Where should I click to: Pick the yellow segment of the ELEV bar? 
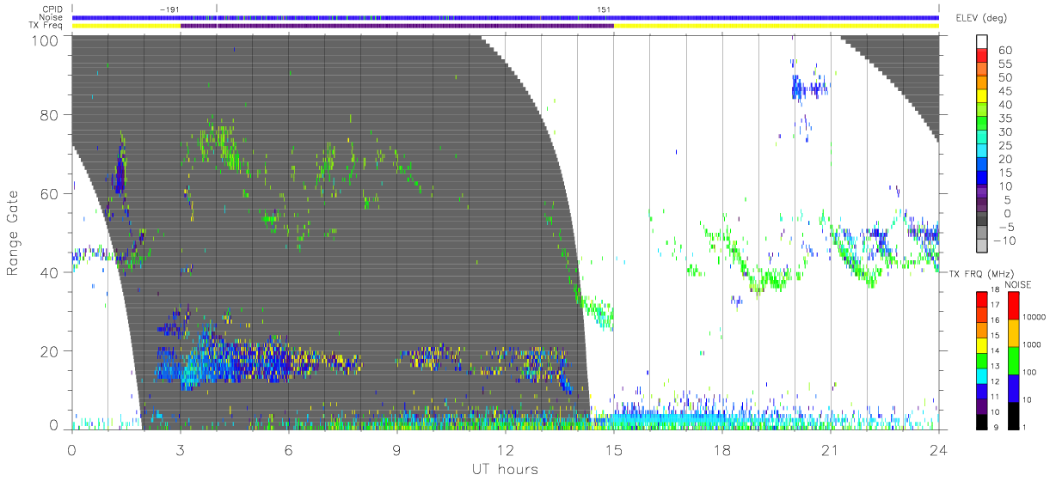coord(983,96)
